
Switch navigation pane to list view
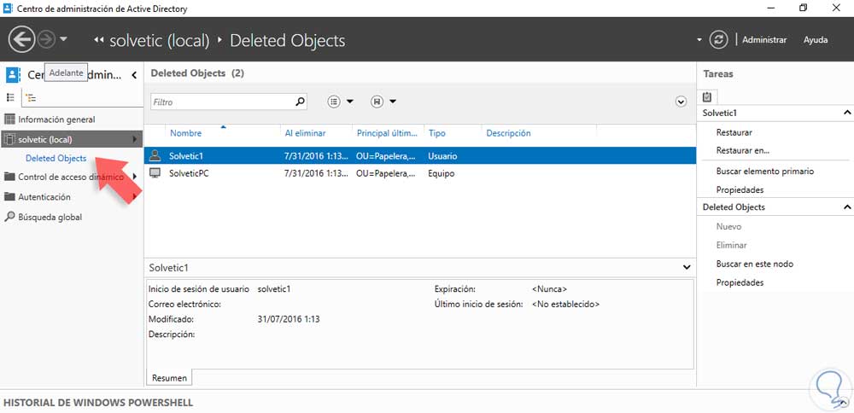(x=10, y=97)
